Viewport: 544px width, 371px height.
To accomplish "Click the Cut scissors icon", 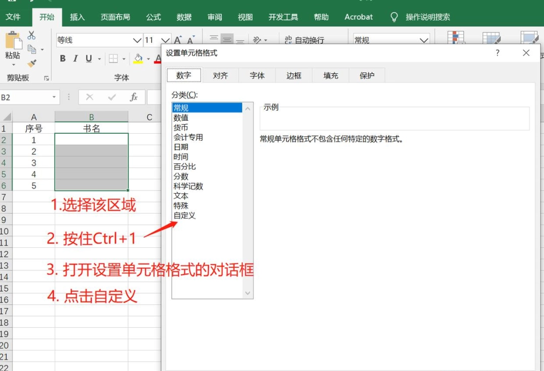I will coord(32,35).
